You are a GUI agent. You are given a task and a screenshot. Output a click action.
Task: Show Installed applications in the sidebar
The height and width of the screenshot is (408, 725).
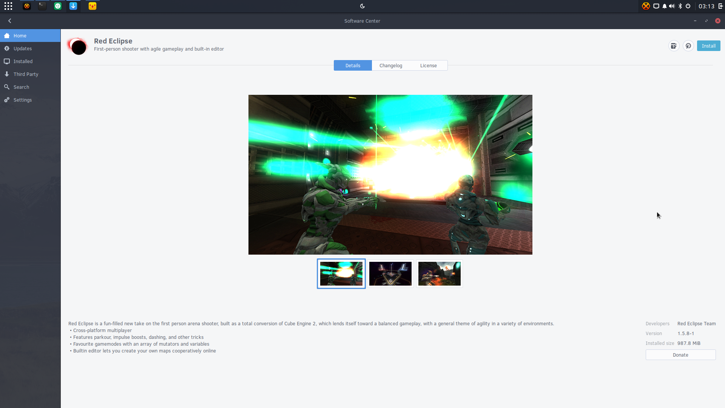tap(30, 61)
